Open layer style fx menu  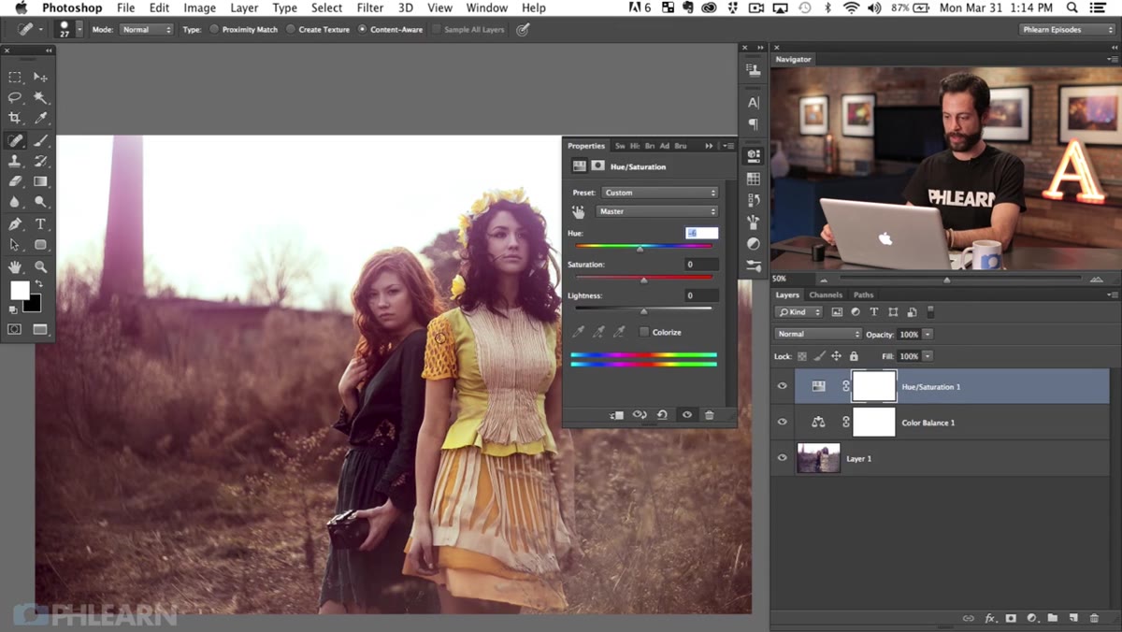[x=990, y=618]
